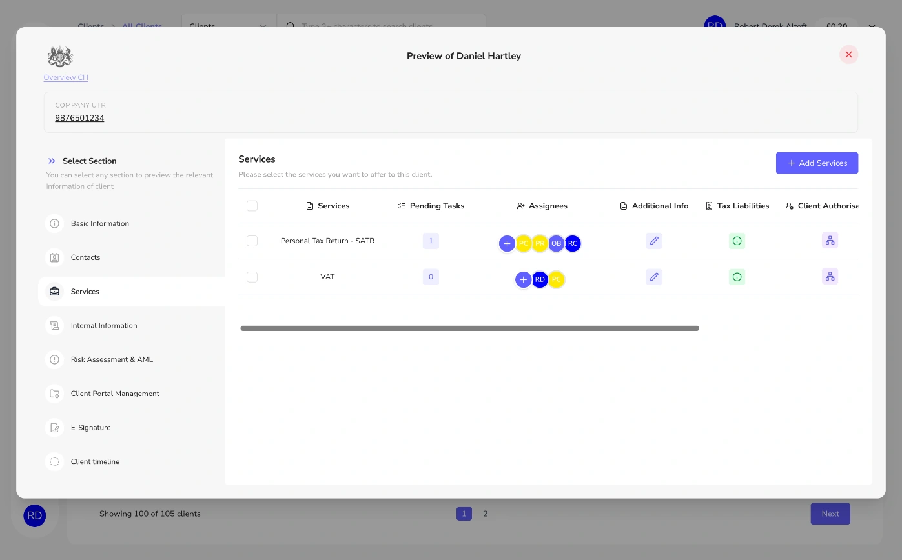Open client authorisation for the VAT row
Screen dimensions: 902x560
[x=830, y=277]
